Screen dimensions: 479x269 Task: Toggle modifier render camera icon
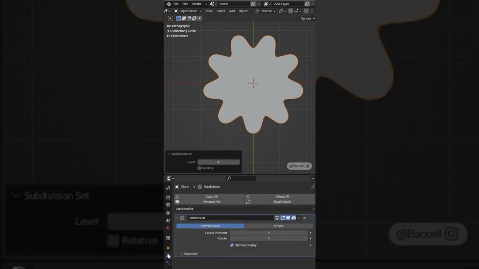click(x=294, y=218)
